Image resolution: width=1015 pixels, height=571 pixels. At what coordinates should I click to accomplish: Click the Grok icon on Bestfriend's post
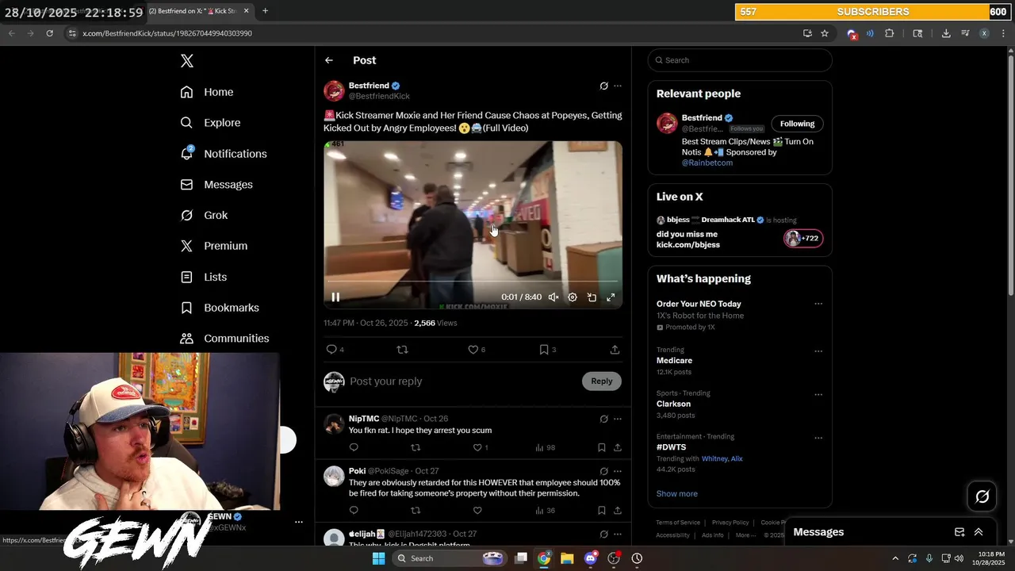(603, 86)
